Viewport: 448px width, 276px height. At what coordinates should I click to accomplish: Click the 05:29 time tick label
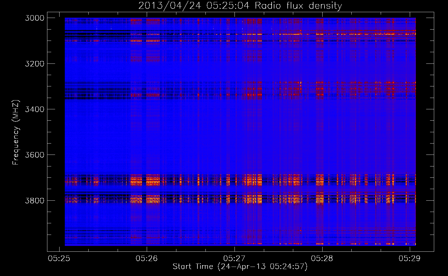click(x=410, y=258)
